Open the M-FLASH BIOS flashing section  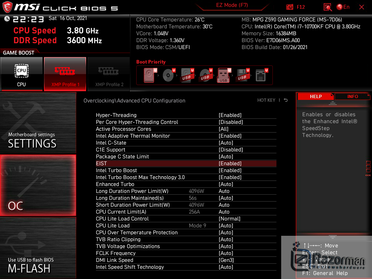click(38, 248)
